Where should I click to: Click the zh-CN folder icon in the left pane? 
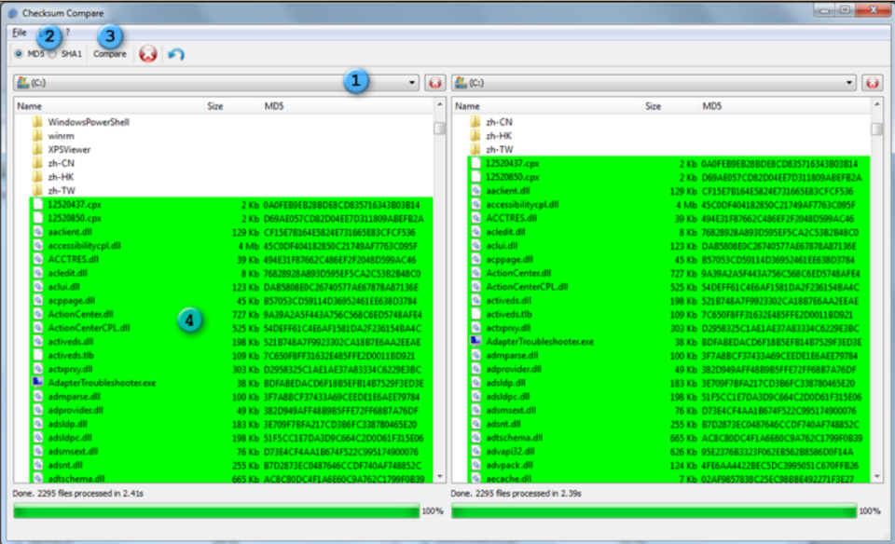point(37,163)
